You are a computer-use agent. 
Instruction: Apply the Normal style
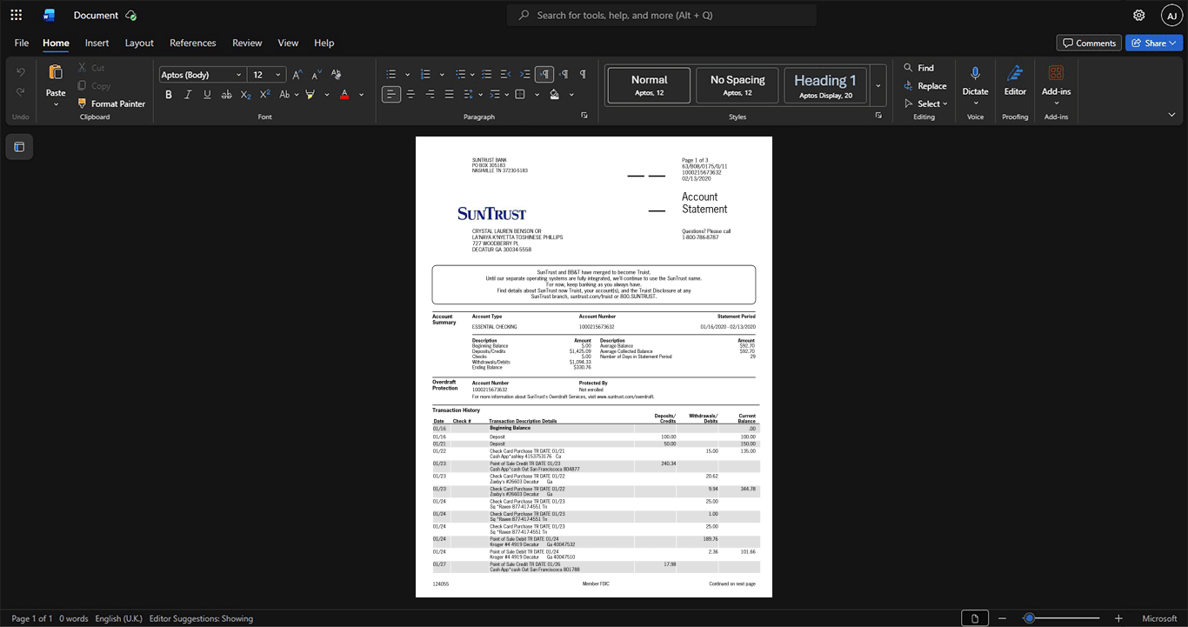(x=650, y=85)
